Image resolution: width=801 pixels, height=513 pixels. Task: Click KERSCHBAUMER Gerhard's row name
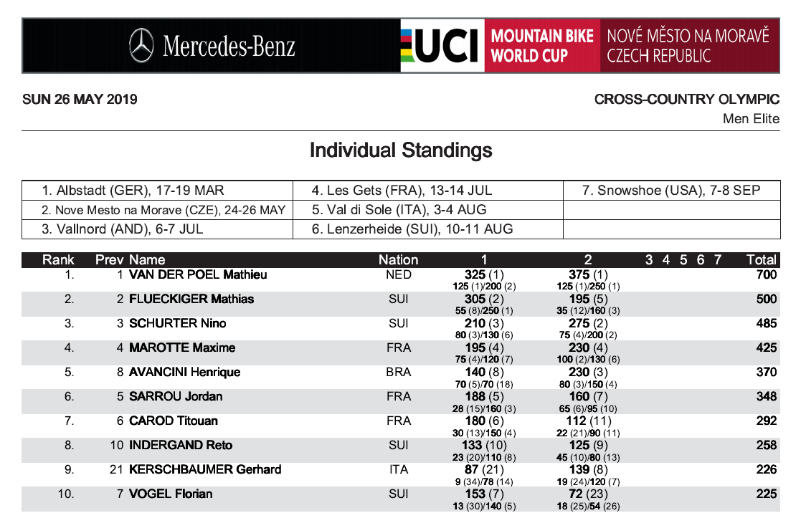tap(205, 470)
